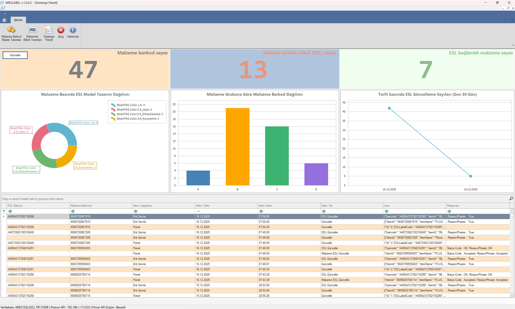The width and height of the screenshot is (515, 309).
Task: Collapse the ribbon with the chevron
Action: [x=513, y=45]
